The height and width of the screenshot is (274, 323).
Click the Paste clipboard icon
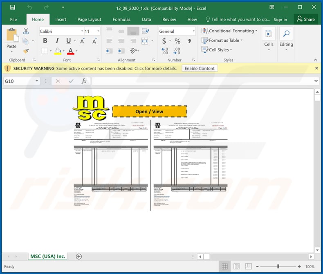tap(12, 35)
